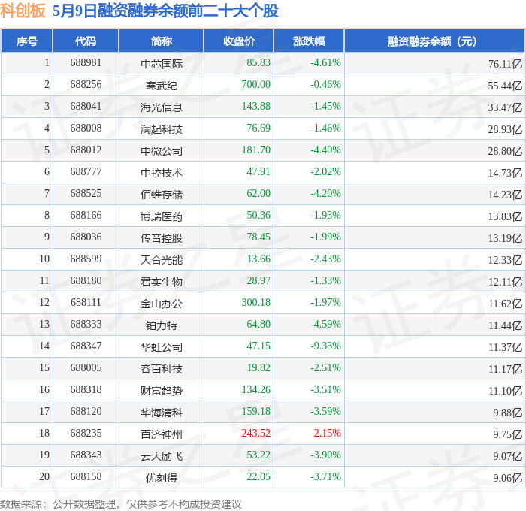Click margin balance 55.44亿

pos(505,86)
